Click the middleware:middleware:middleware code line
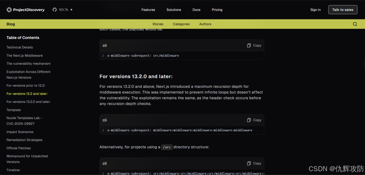This screenshot has width=365, height=175. coord(180,130)
